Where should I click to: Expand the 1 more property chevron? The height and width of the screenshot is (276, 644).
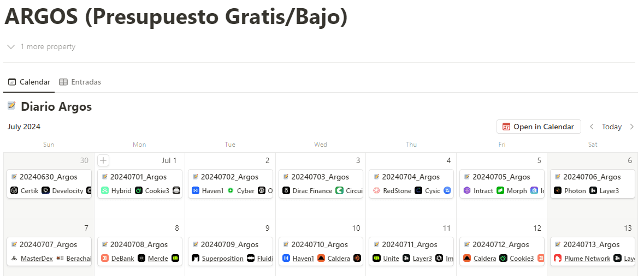(x=11, y=47)
